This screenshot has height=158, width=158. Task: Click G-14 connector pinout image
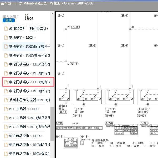(x=71, y=142)
